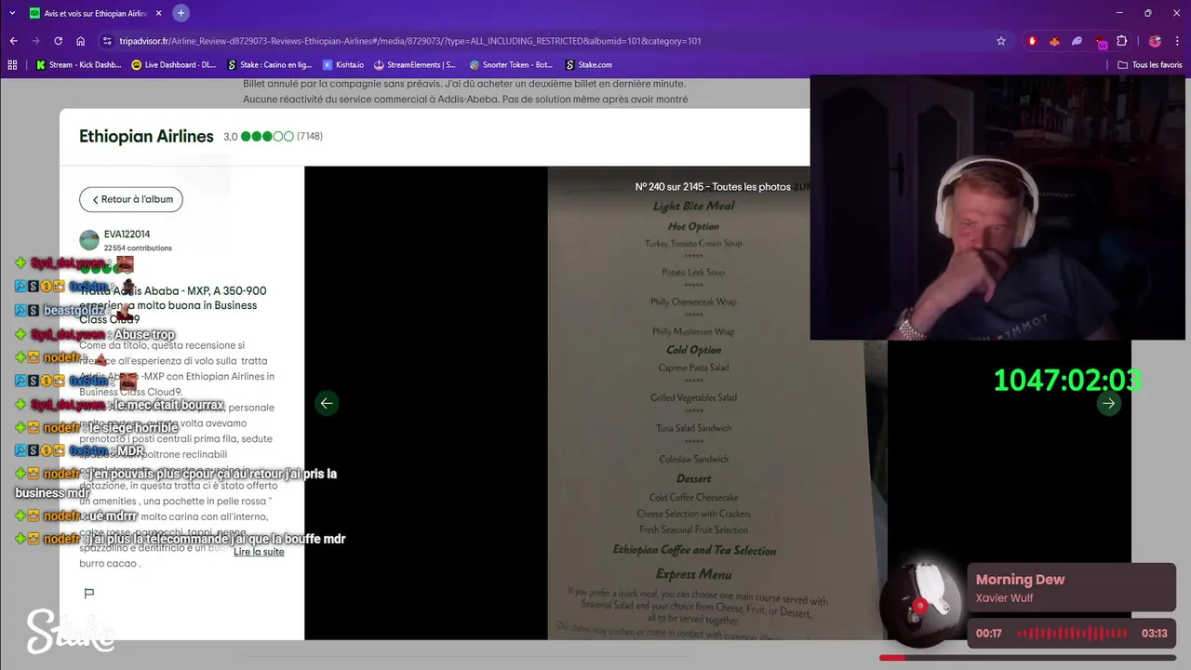Viewport: 1191px width, 670px height.
Task: Report the review with the flag icon
Action: click(89, 593)
